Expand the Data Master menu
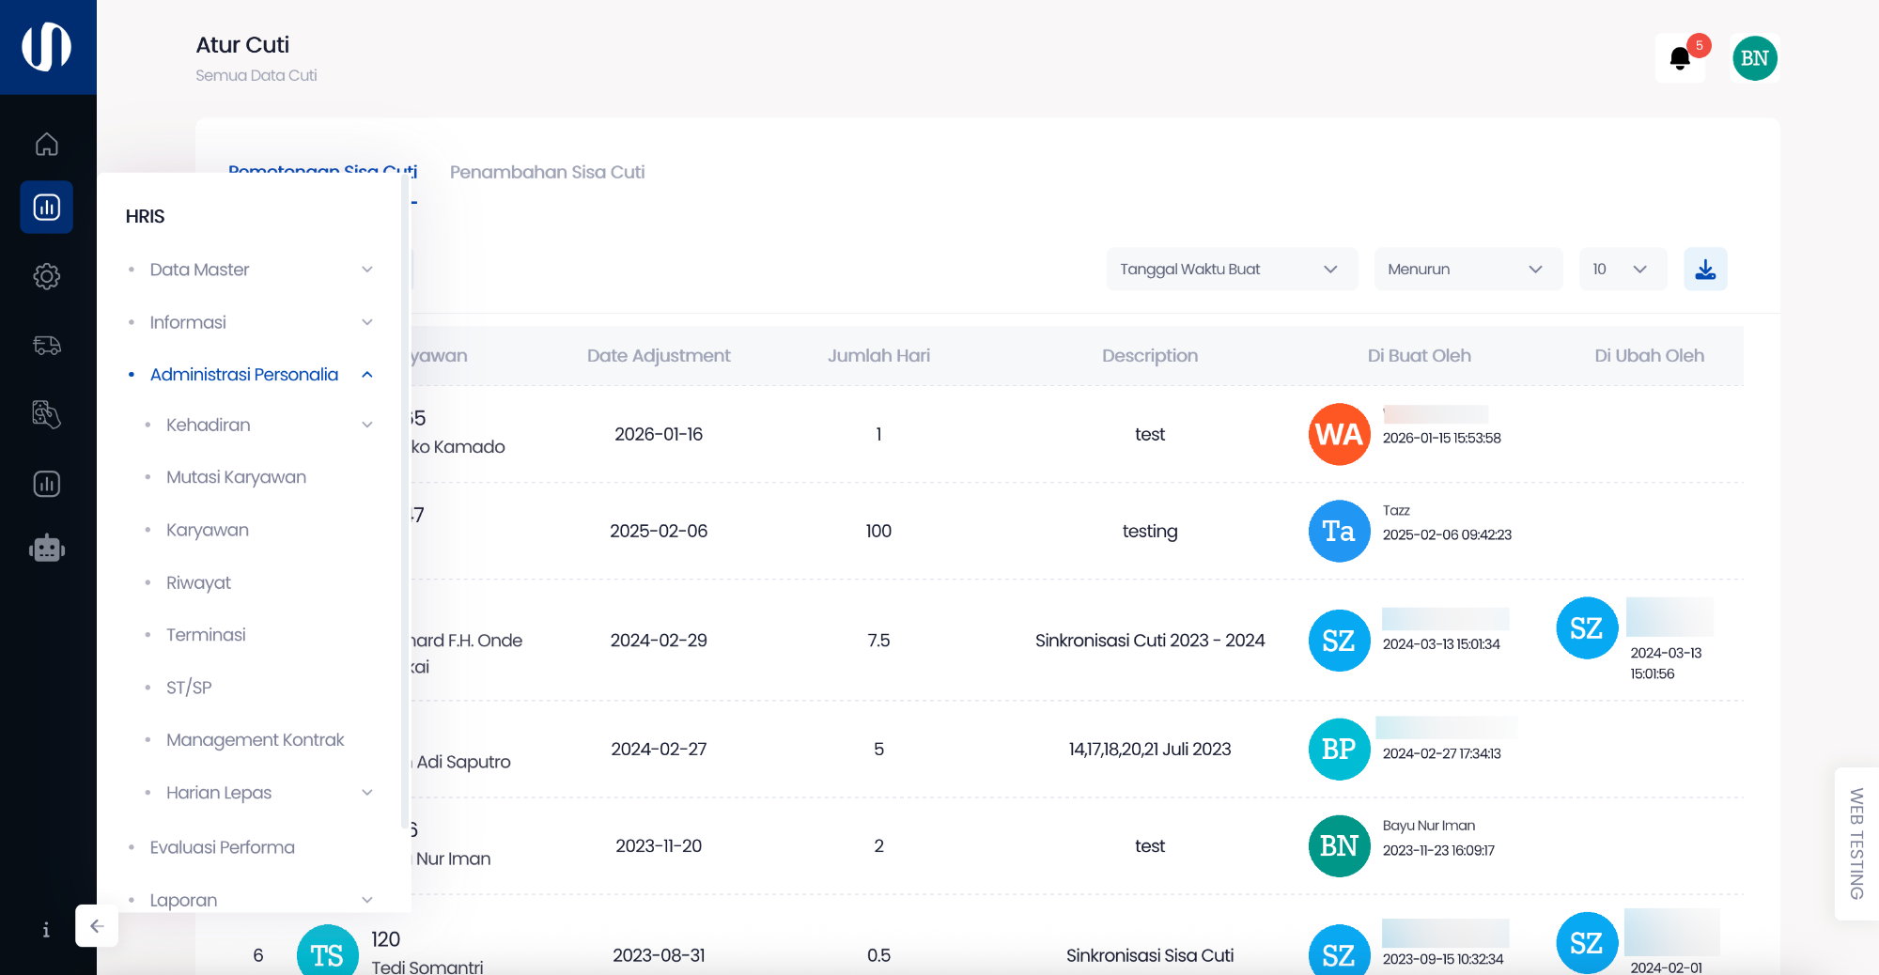Screen dimensions: 1879x975 (x=251, y=270)
